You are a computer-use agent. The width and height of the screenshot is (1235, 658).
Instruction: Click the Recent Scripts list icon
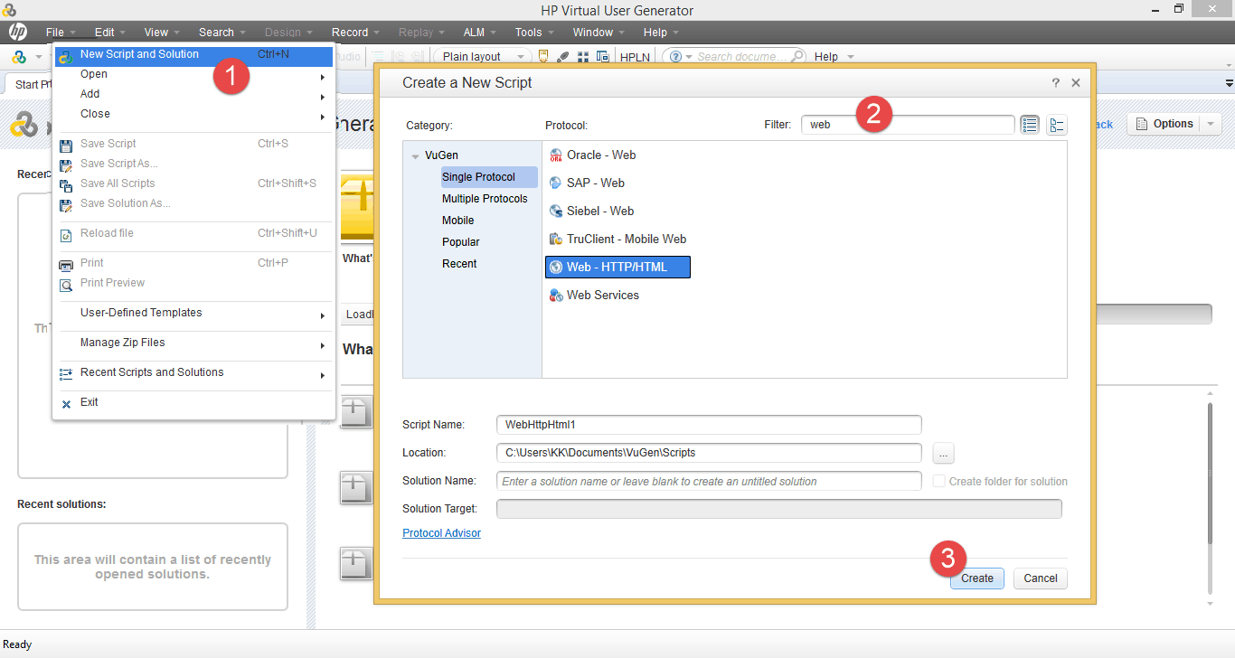click(x=66, y=373)
